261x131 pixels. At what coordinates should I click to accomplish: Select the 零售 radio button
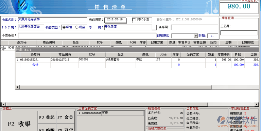click(x=64, y=27)
